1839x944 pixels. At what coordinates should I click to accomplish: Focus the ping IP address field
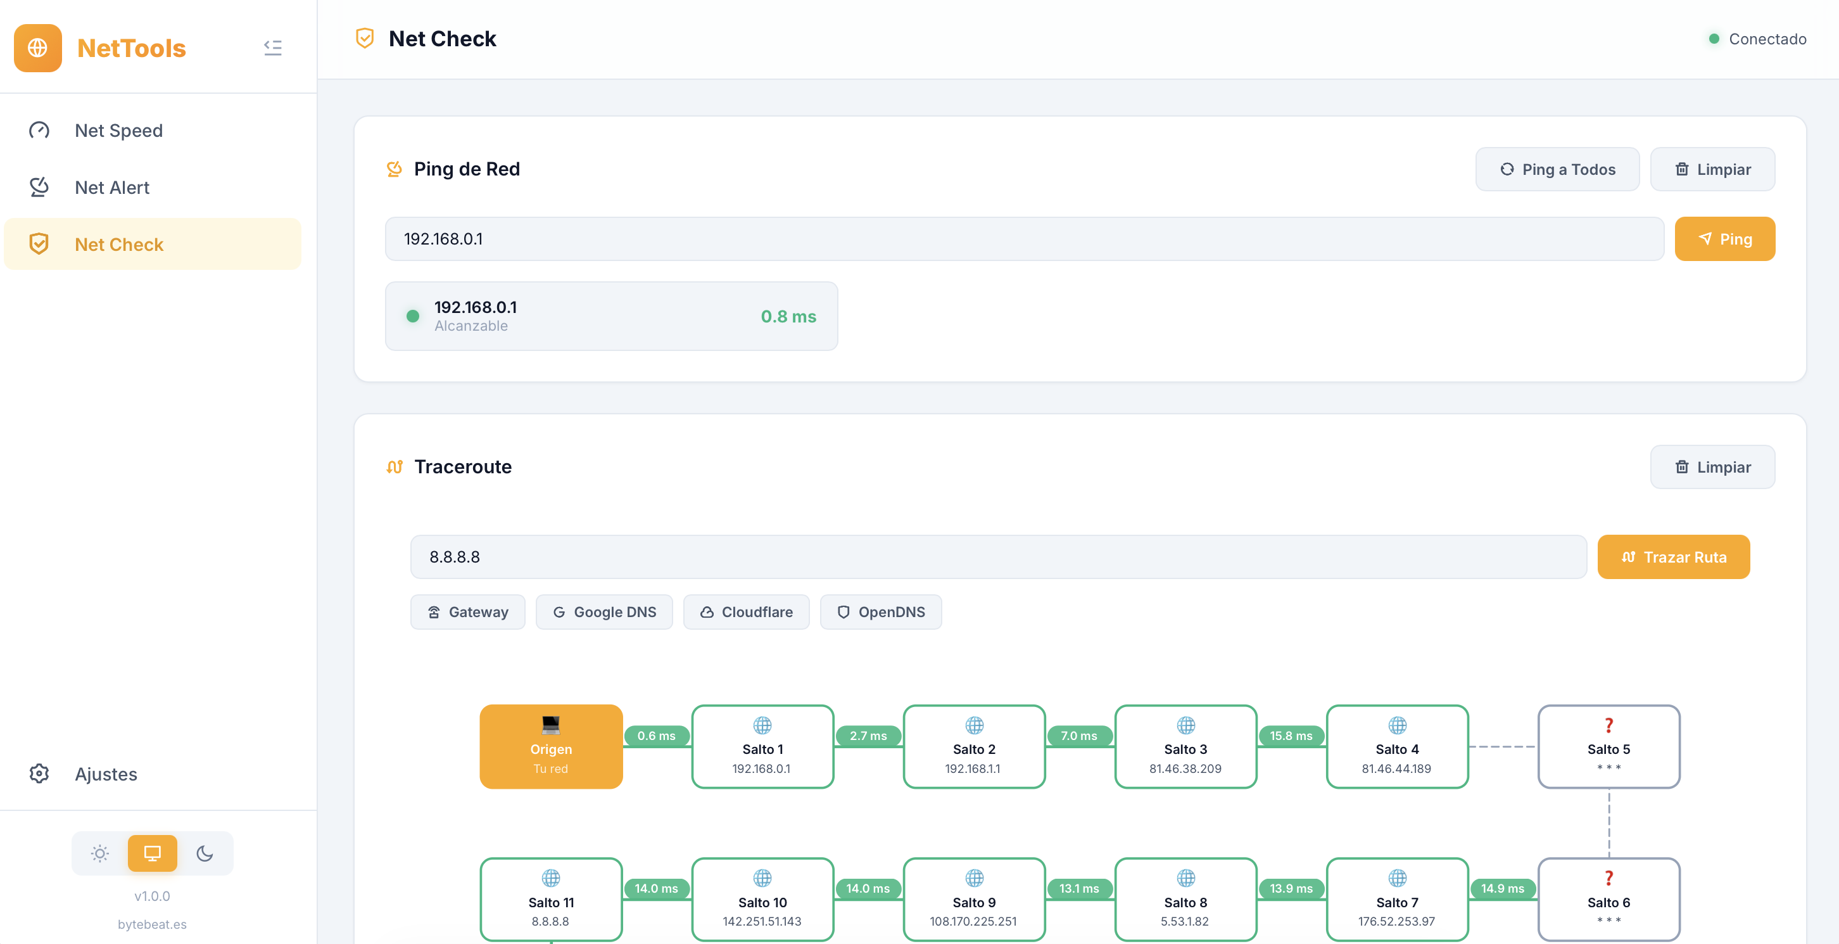(1024, 239)
